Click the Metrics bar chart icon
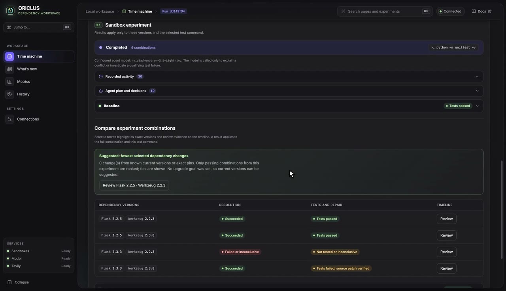Viewport: 506px width, 291px height. click(x=9, y=82)
